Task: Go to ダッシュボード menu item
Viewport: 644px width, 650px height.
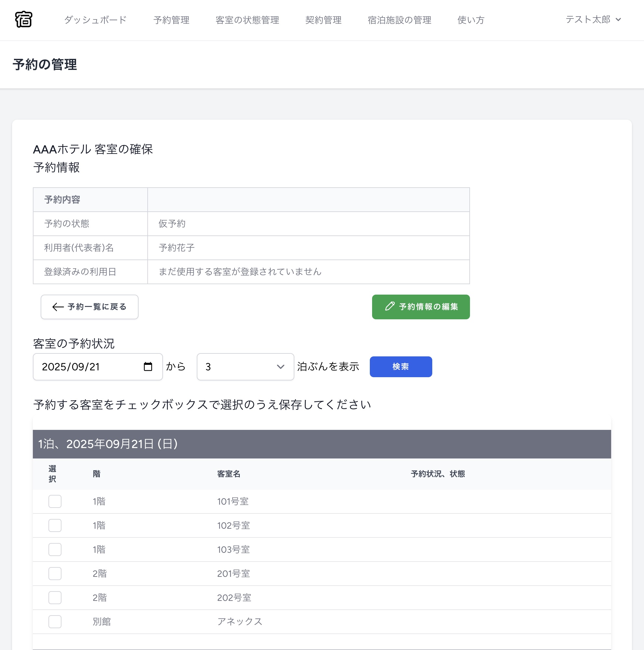Action: 95,20
